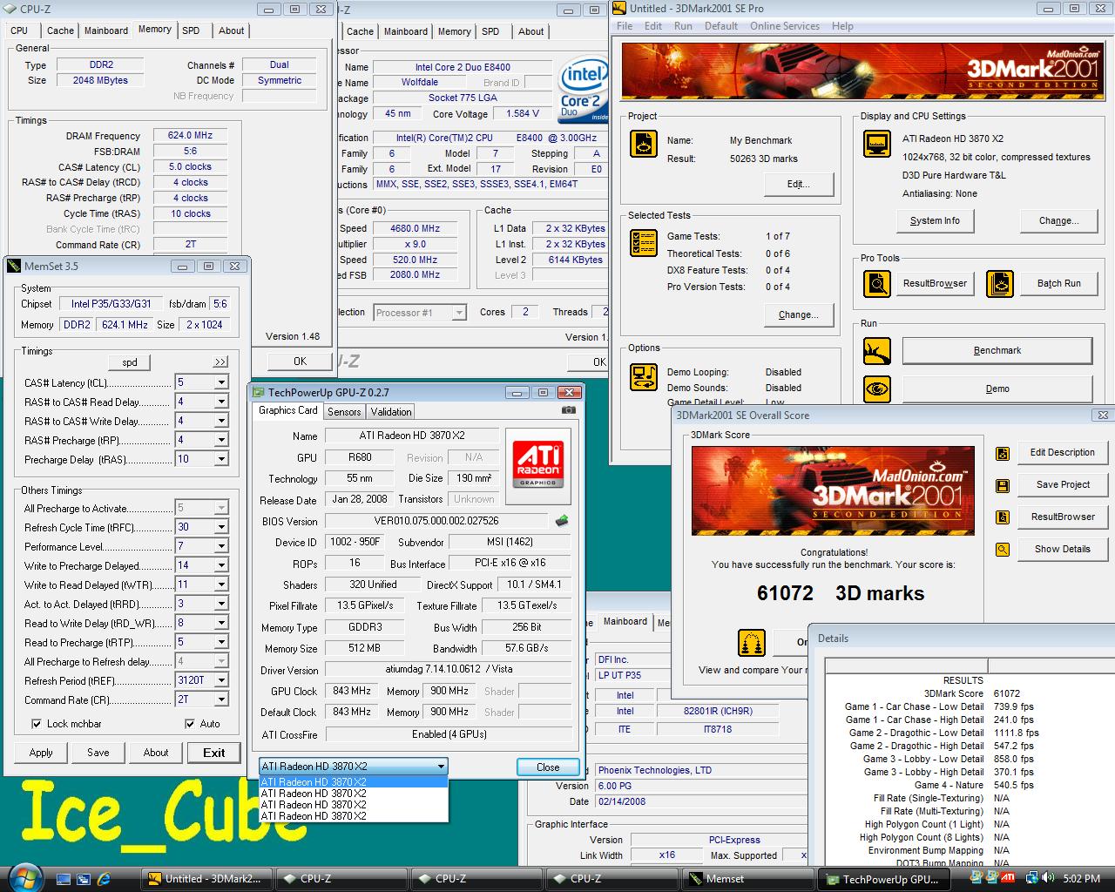Click the Show Details button
The width and height of the screenshot is (1115, 892).
click(1063, 550)
